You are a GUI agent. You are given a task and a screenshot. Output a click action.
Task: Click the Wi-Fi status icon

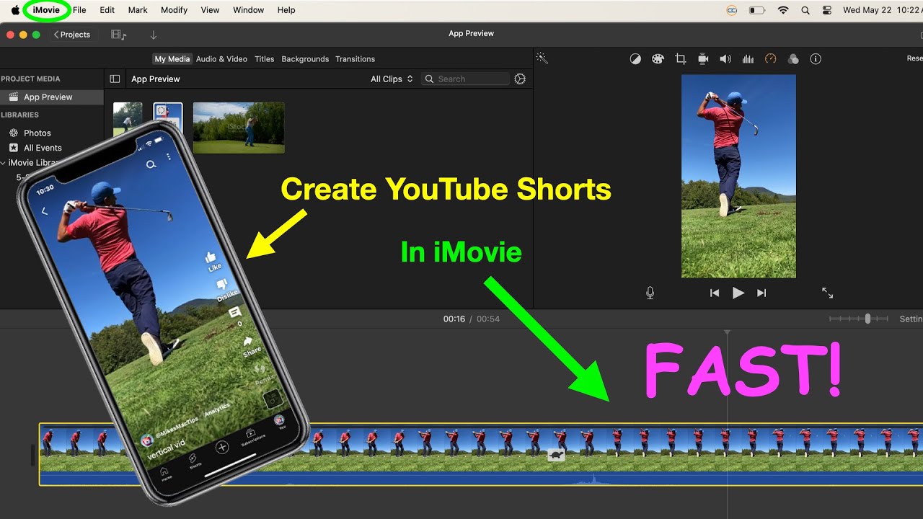pyautogui.click(x=783, y=10)
